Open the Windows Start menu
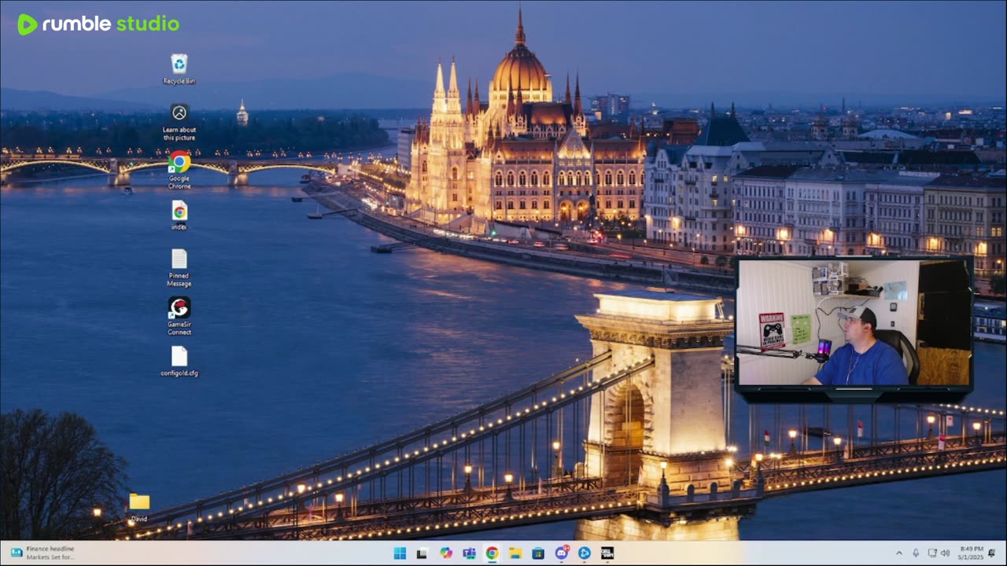 [400, 553]
